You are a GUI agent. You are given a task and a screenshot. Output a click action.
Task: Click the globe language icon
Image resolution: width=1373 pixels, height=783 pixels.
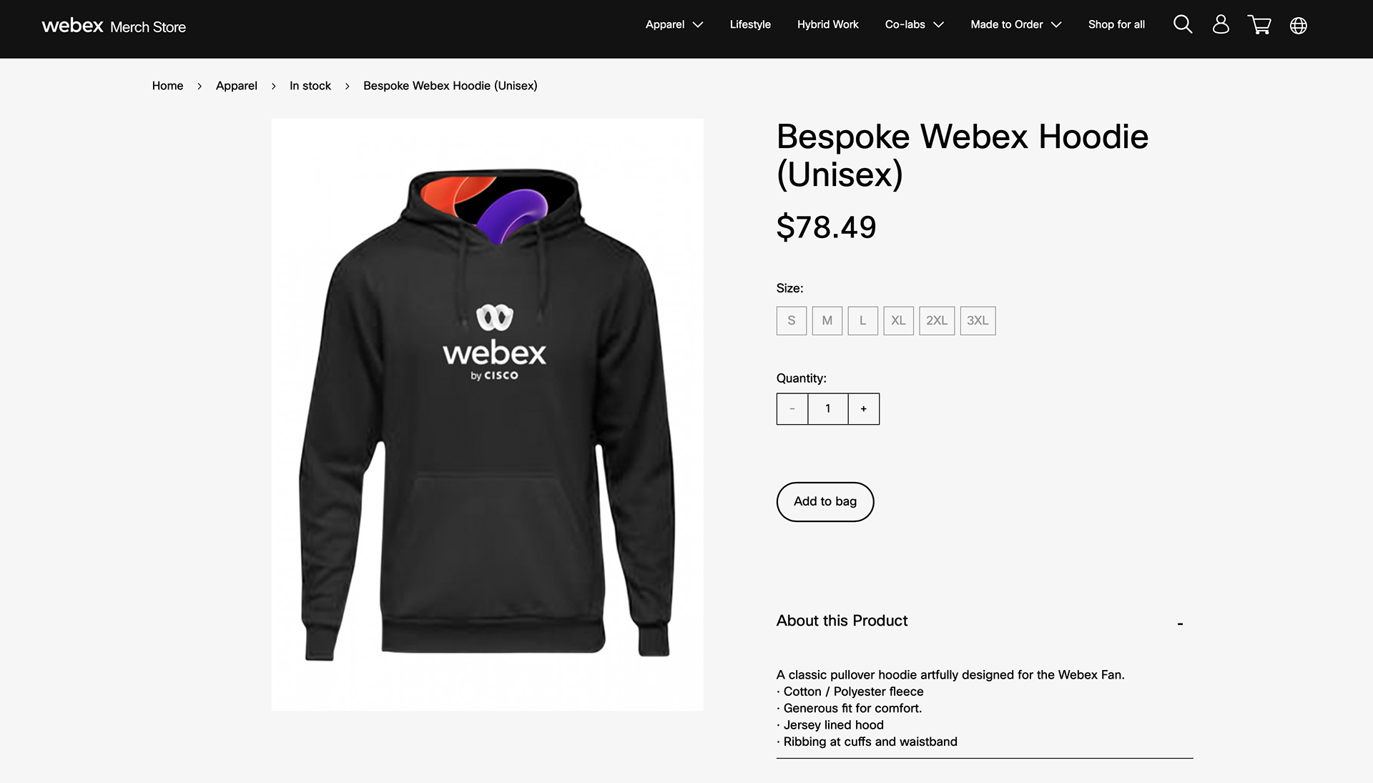pyautogui.click(x=1298, y=26)
